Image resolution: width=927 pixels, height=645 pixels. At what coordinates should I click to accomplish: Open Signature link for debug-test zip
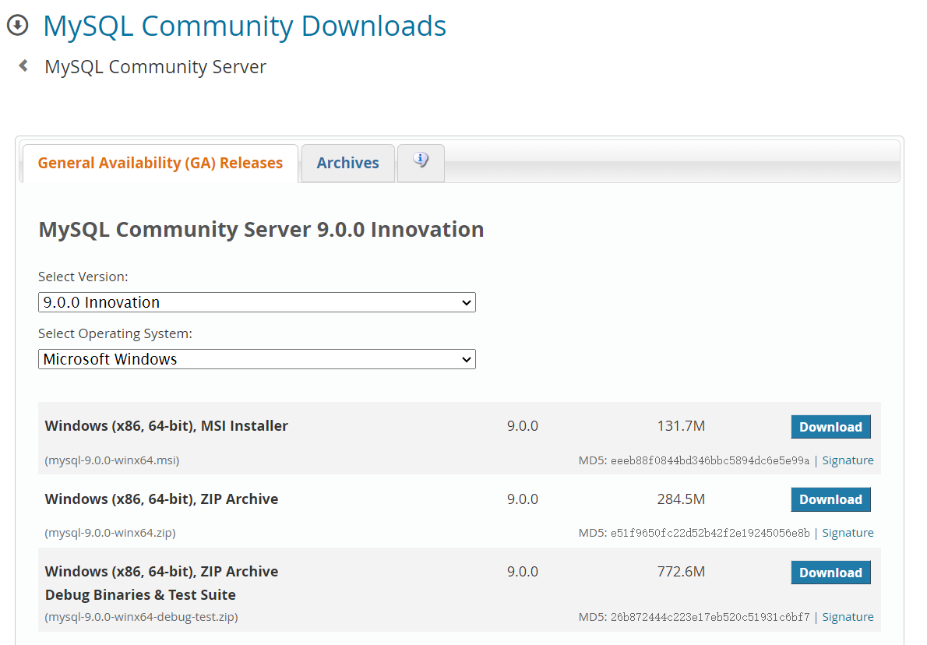tap(848, 617)
